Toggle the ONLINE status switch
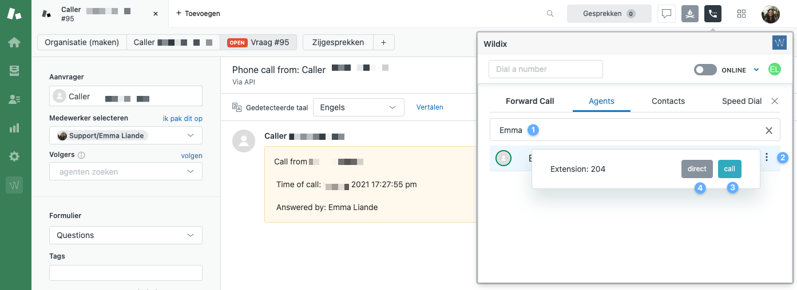Image resolution: width=797 pixels, height=290 pixels. (705, 70)
